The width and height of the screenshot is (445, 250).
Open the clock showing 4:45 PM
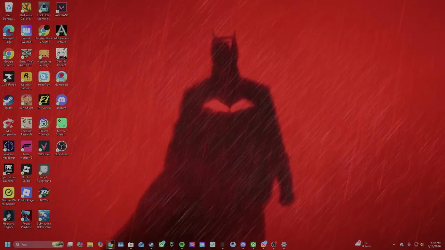point(435,244)
